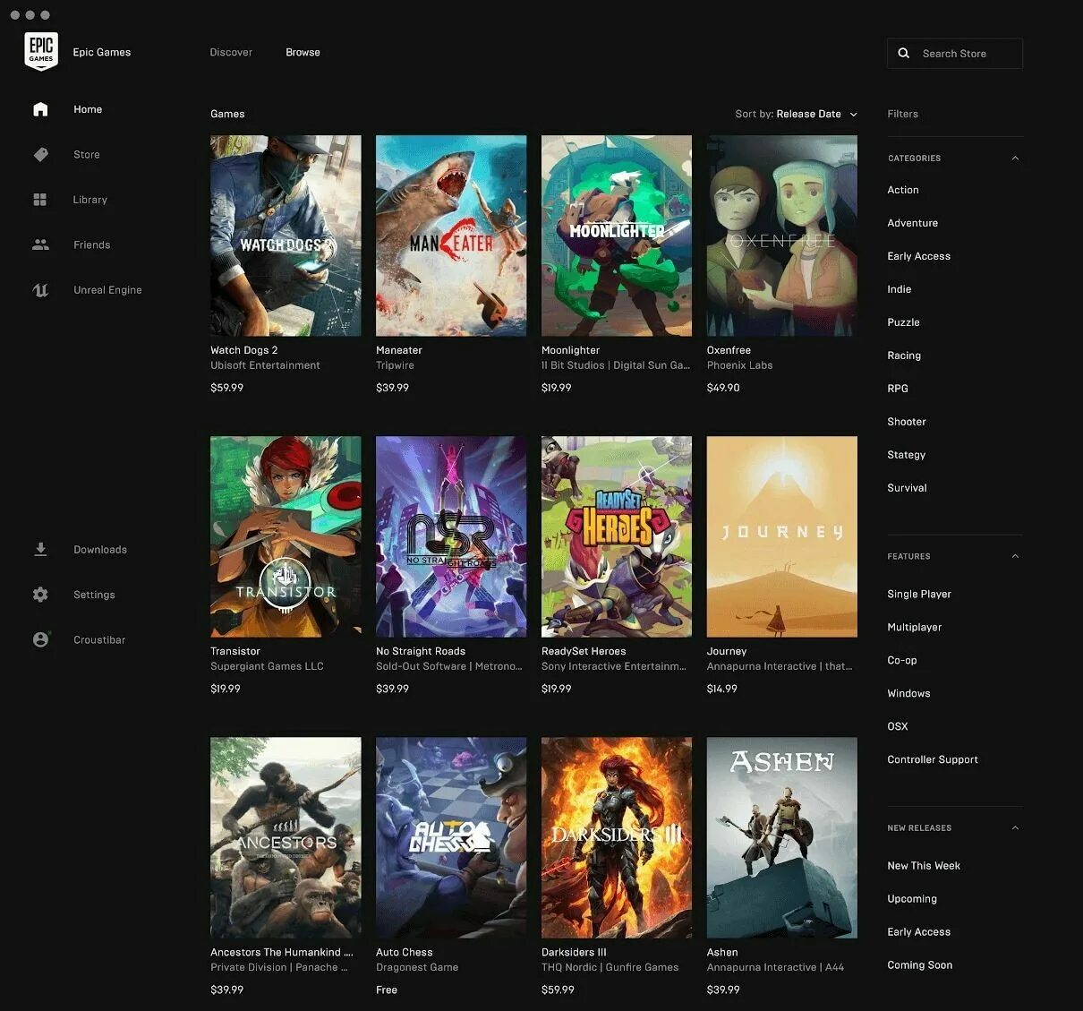Filter by Single Player feature
The width and height of the screenshot is (1083, 1011).
(919, 595)
